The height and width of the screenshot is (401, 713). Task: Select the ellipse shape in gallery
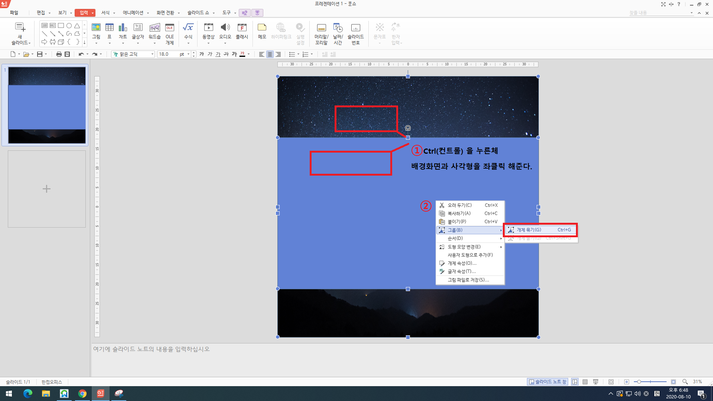click(69, 26)
